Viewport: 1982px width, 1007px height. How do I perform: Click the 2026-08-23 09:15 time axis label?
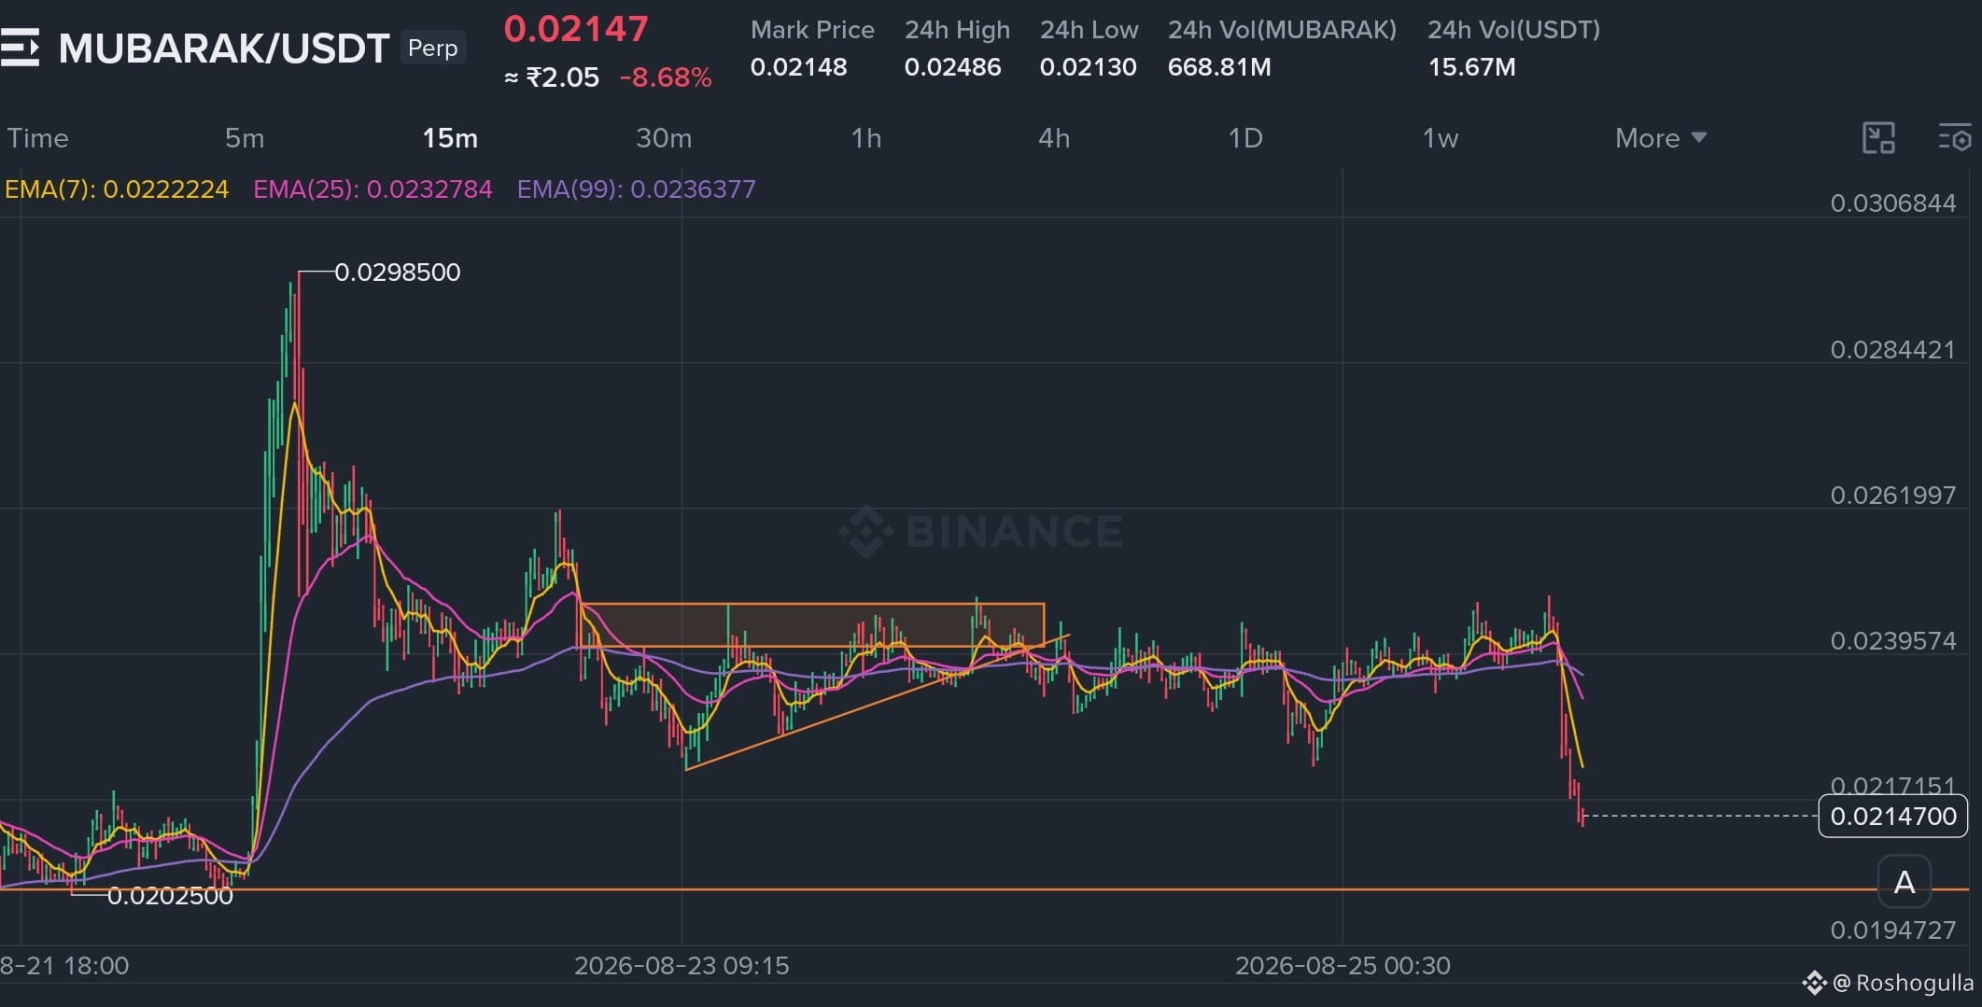click(x=682, y=966)
